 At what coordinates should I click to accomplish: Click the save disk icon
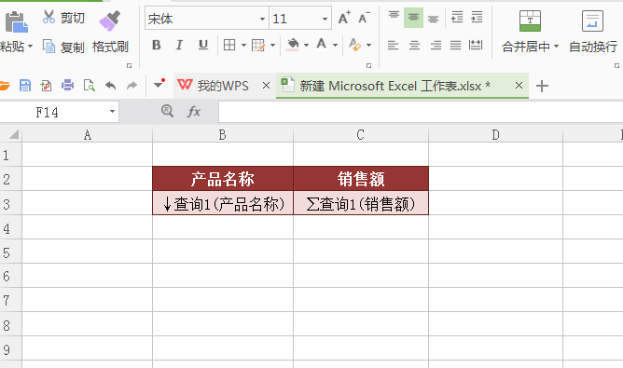25,86
